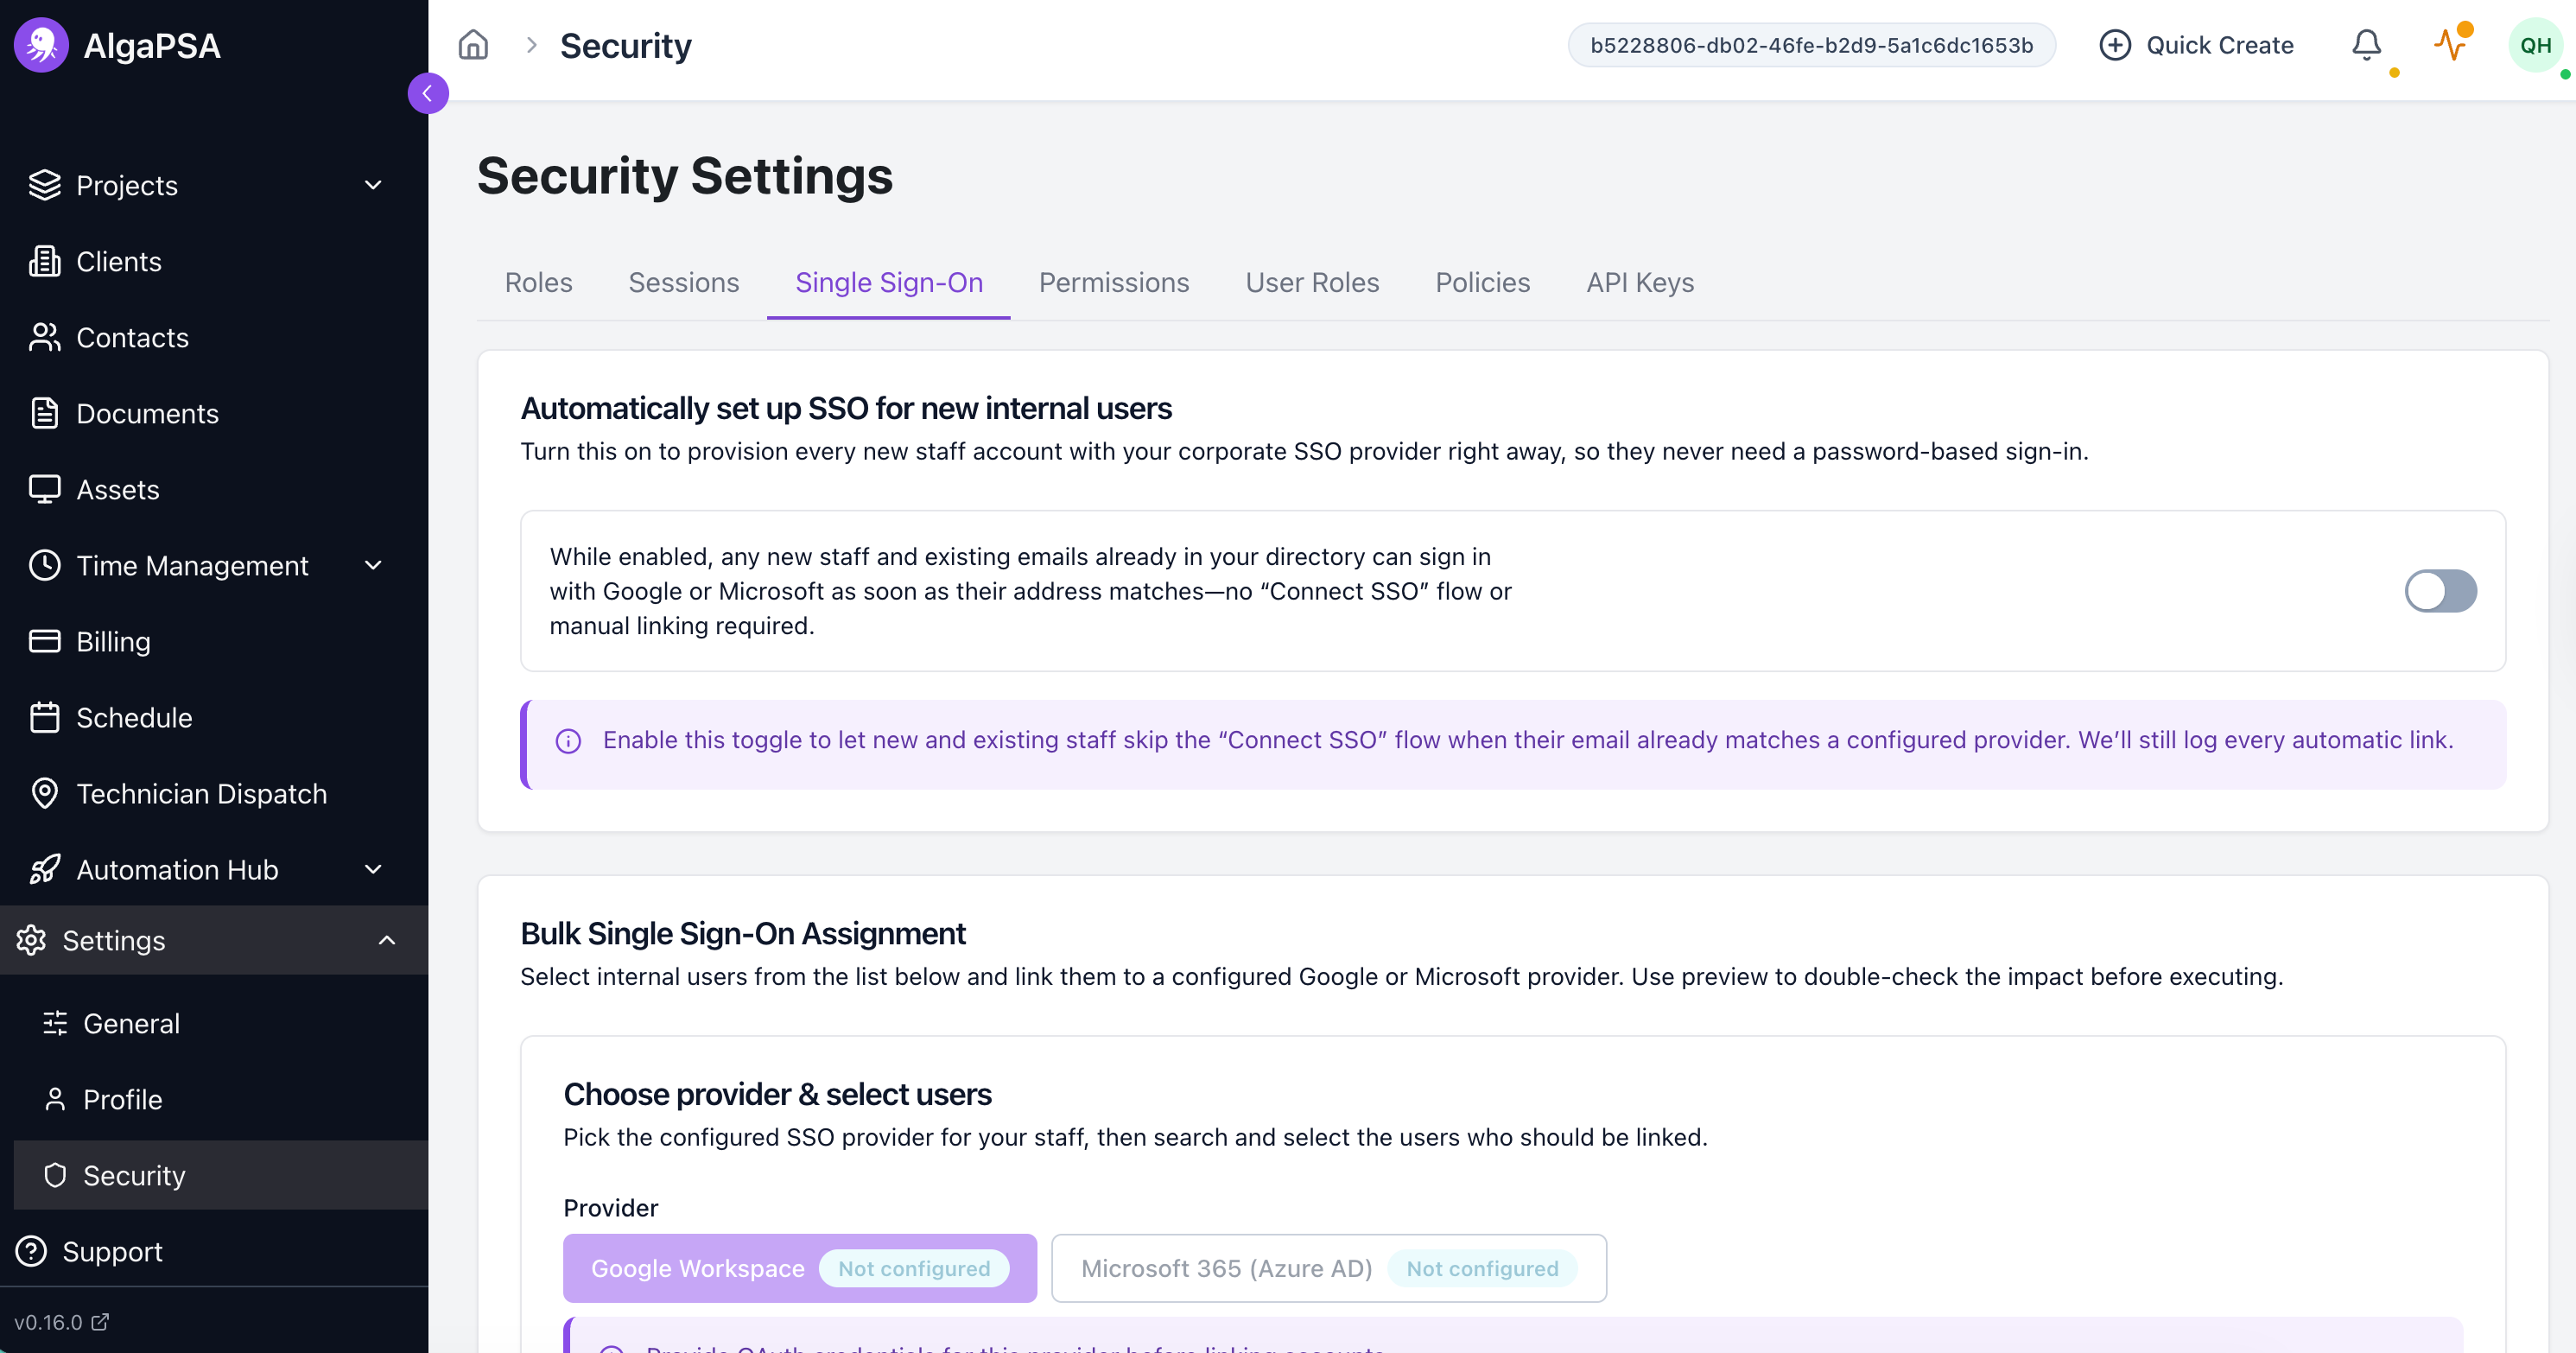Screen dimensions: 2576x1353
Task: Open the notifications bell
Action: pos(2365,45)
